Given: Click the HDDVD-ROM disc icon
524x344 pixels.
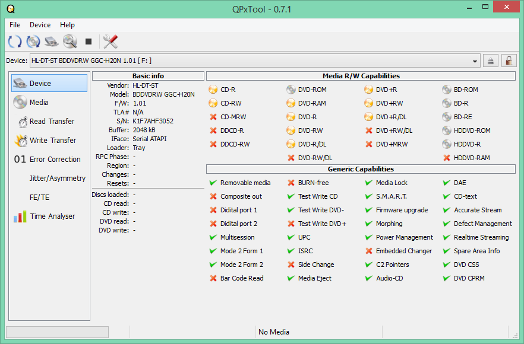Looking at the screenshot, I should (x=447, y=130).
